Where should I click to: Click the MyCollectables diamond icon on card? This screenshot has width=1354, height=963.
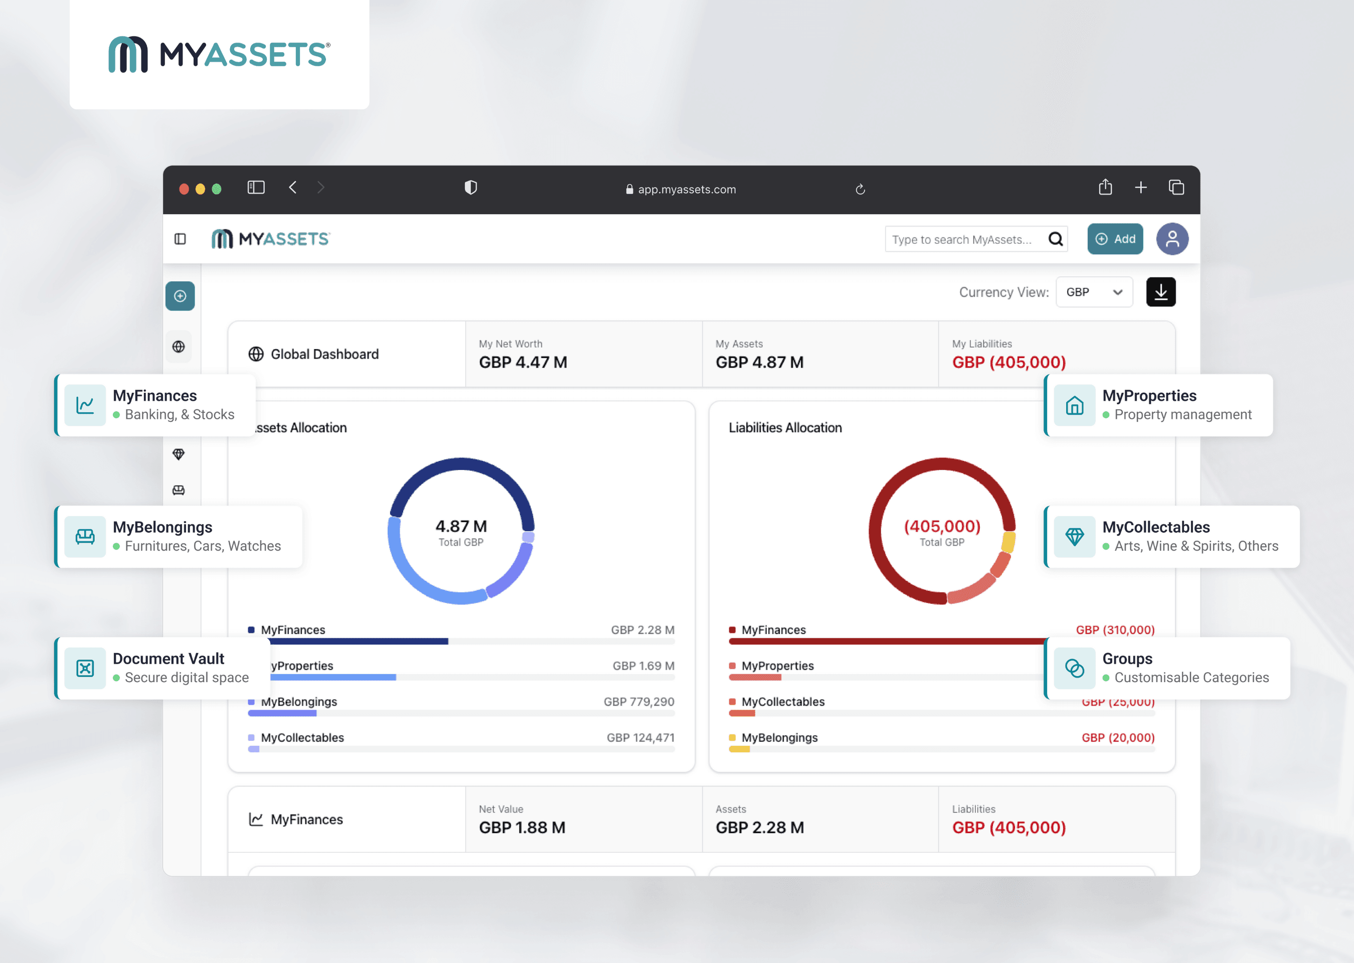1074,537
